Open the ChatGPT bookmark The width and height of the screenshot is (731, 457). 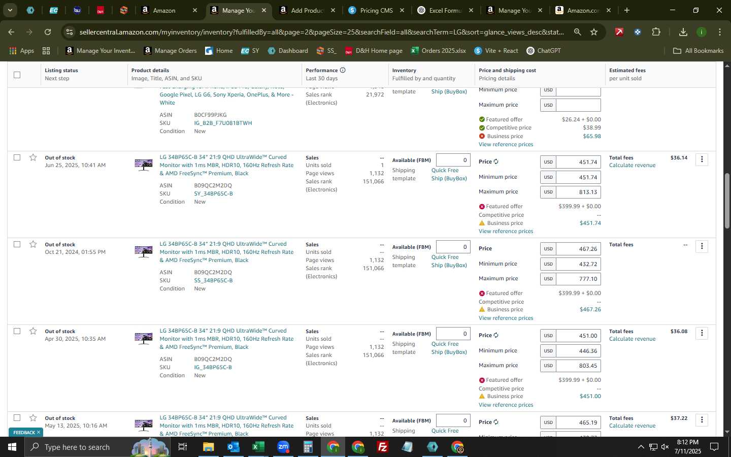click(544, 51)
